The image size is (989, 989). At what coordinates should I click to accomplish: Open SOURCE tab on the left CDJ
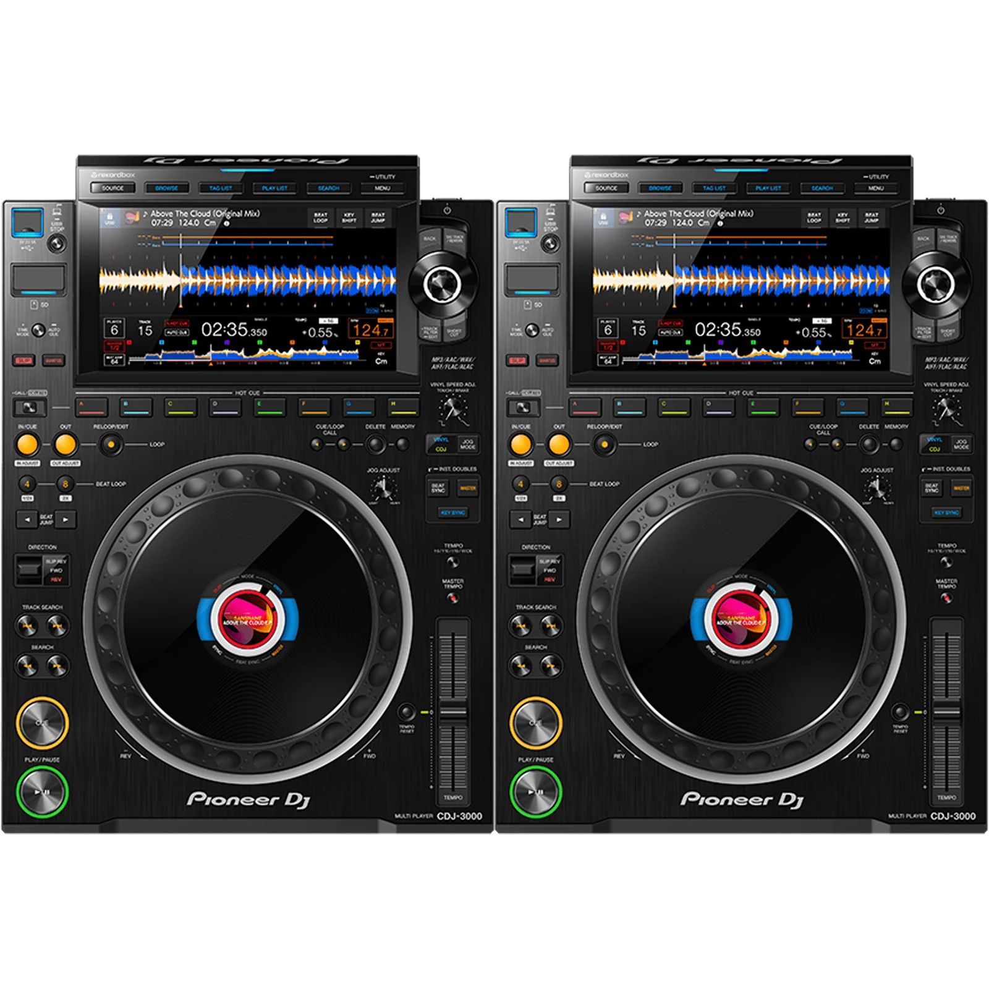pyautogui.click(x=112, y=188)
